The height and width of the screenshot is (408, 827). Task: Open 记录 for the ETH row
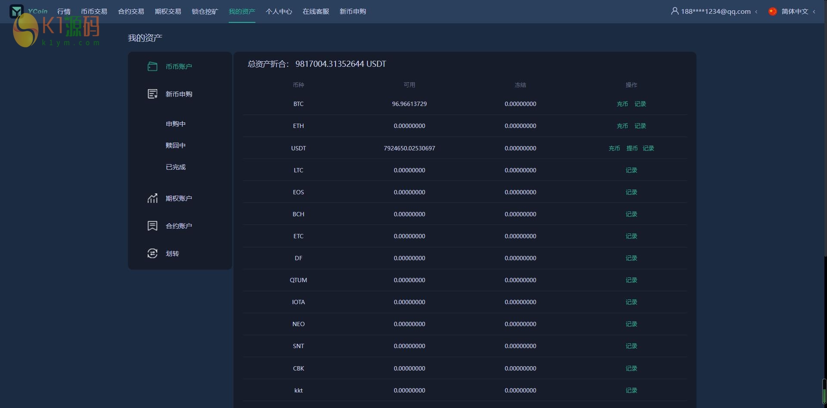pos(640,126)
